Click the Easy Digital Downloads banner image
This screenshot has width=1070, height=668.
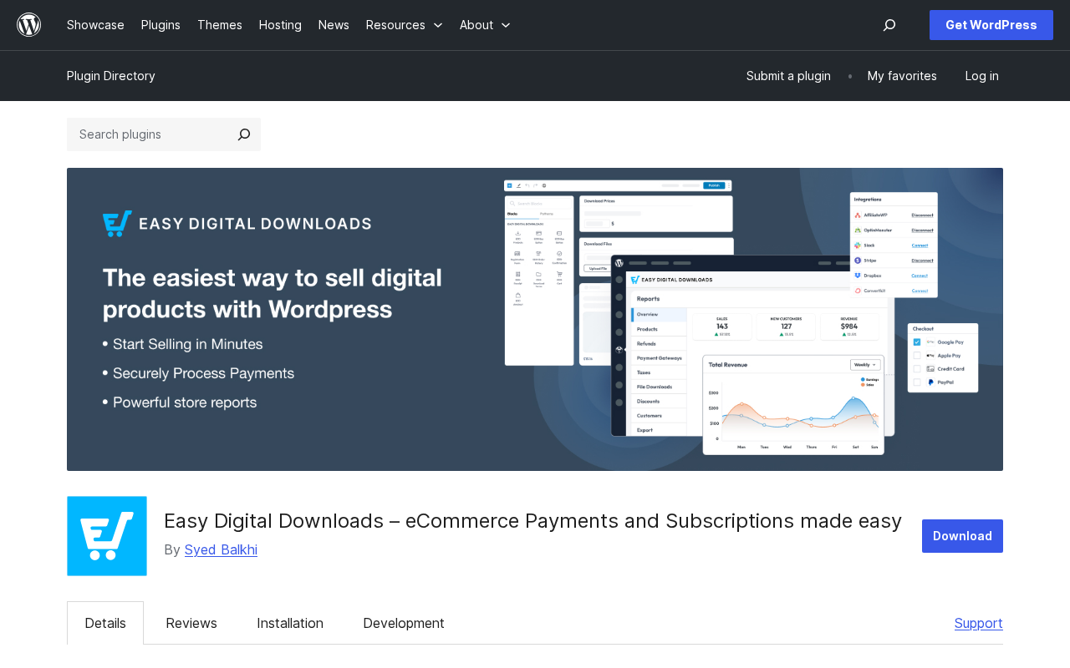pyautogui.click(x=535, y=319)
